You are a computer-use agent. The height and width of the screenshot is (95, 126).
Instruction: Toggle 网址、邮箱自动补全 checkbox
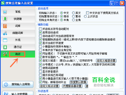click(x=40, y=82)
